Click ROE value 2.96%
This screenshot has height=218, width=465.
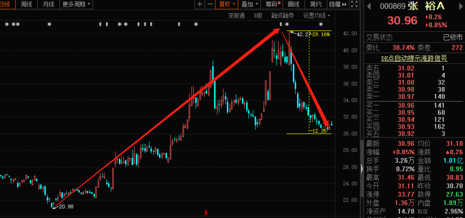(454, 211)
